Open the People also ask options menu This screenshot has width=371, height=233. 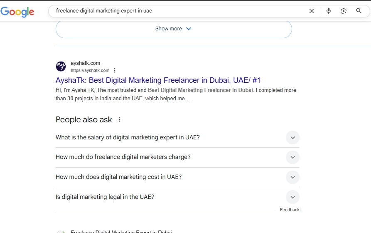120,120
